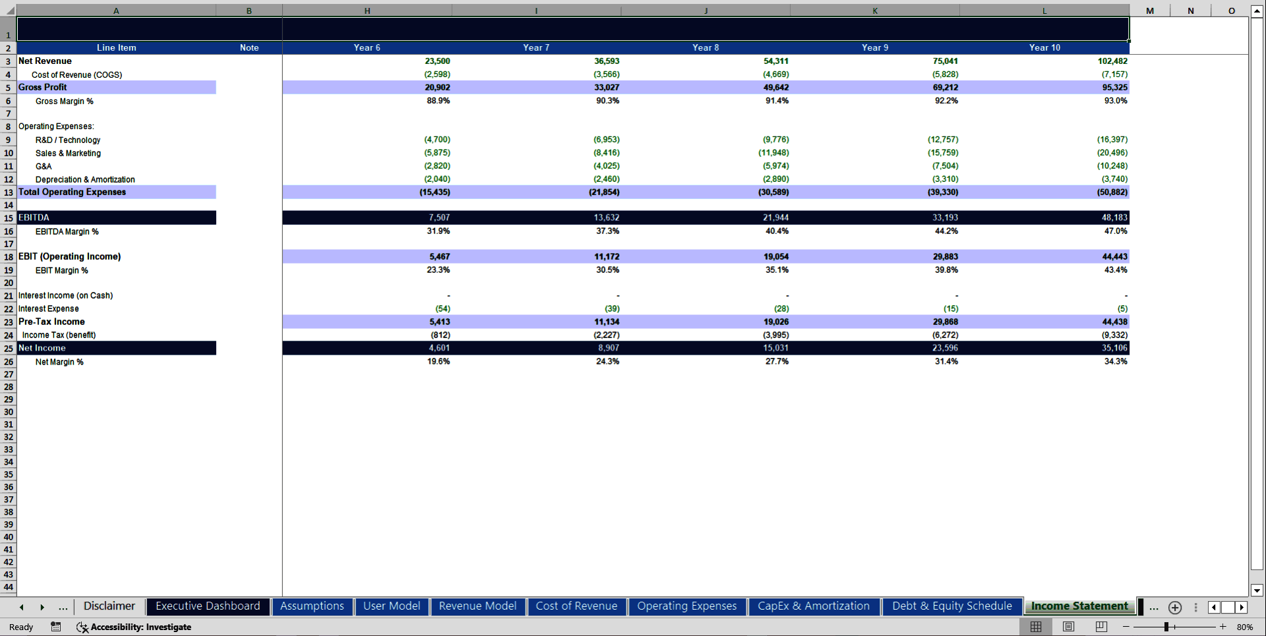
Task: Click the next sheet navigation arrow
Action: [x=42, y=607]
